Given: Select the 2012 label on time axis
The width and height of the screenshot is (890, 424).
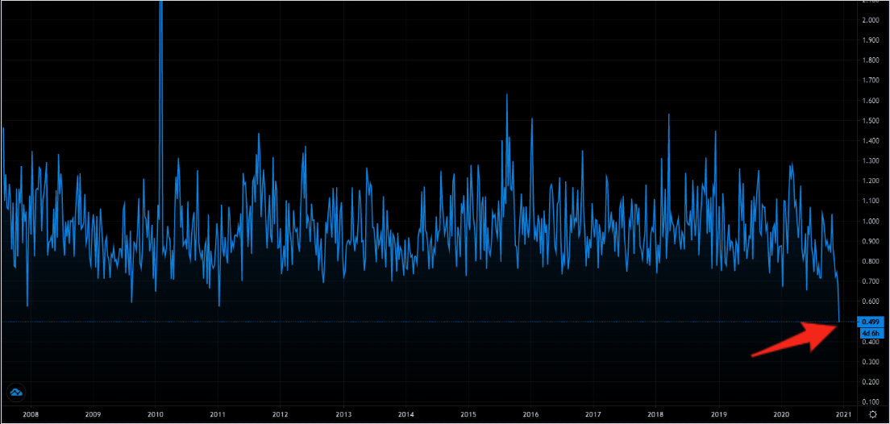Looking at the screenshot, I should click(280, 415).
